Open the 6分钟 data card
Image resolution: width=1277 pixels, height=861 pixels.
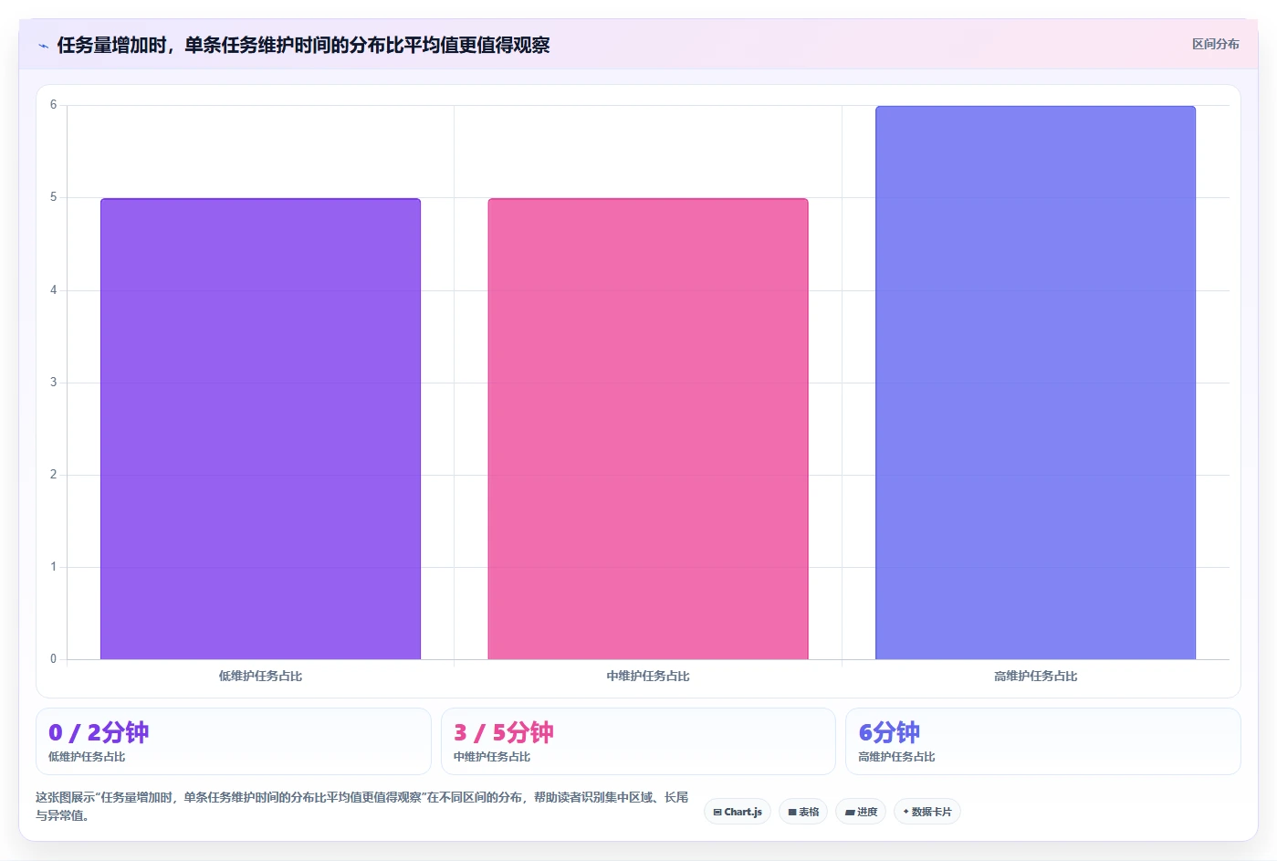(x=1043, y=741)
